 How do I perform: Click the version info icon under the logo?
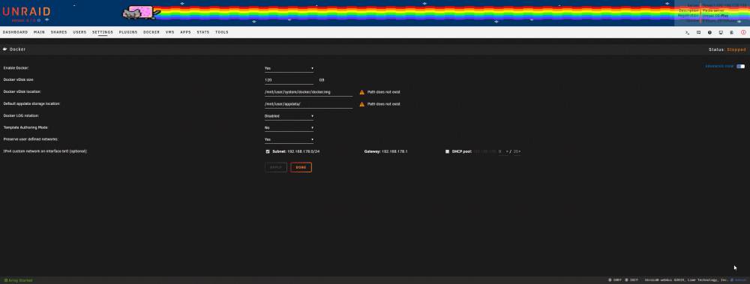point(39,20)
